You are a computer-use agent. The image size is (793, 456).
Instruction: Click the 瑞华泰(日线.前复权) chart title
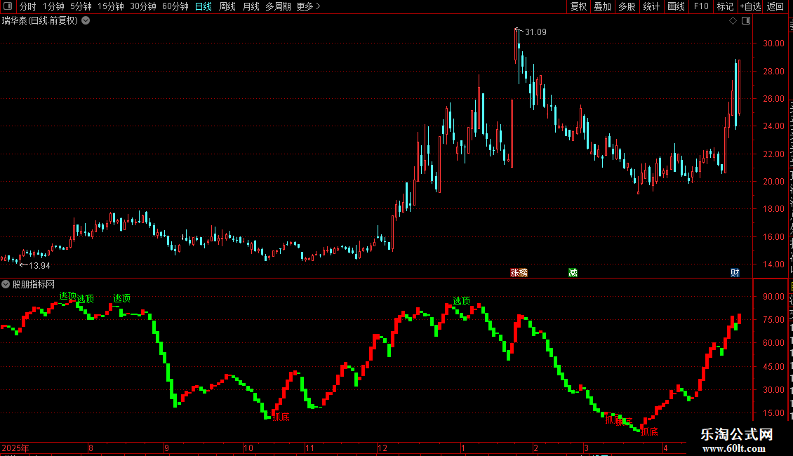click(x=40, y=21)
